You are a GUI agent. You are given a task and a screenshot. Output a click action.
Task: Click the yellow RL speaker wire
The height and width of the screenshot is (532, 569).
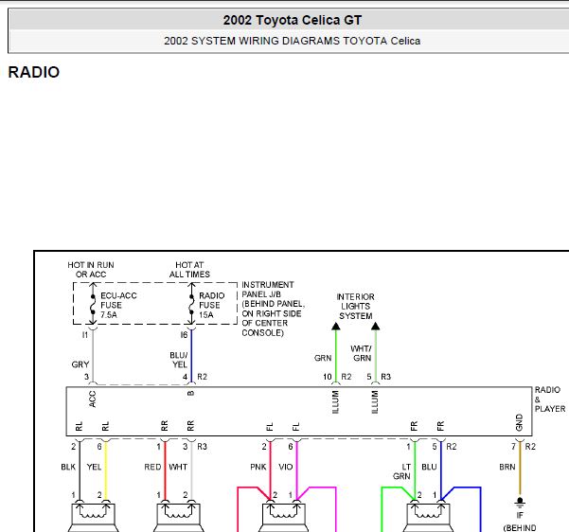106,470
